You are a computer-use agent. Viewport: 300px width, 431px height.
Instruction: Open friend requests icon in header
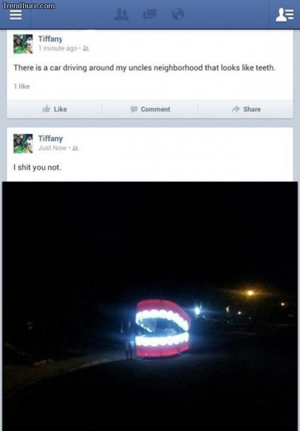(x=121, y=14)
